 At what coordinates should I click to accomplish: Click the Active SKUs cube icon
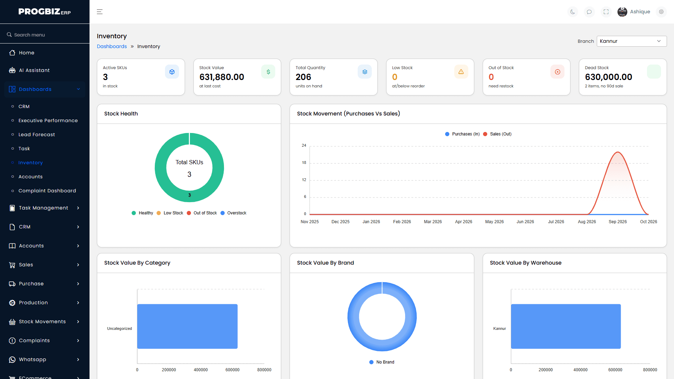tap(172, 72)
